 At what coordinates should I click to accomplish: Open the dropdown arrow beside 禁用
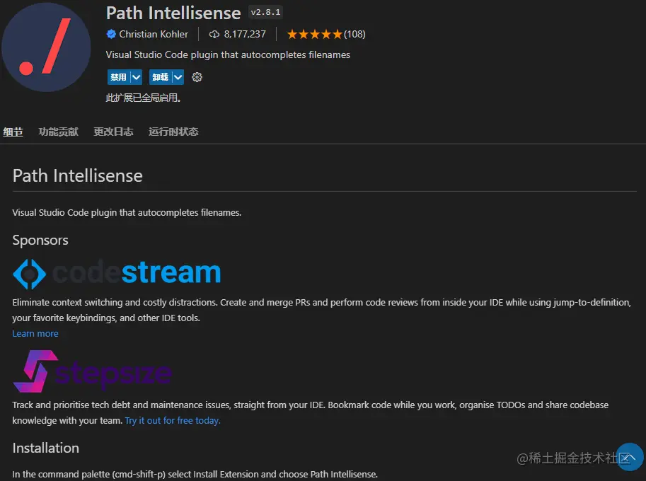pyautogui.click(x=137, y=77)
